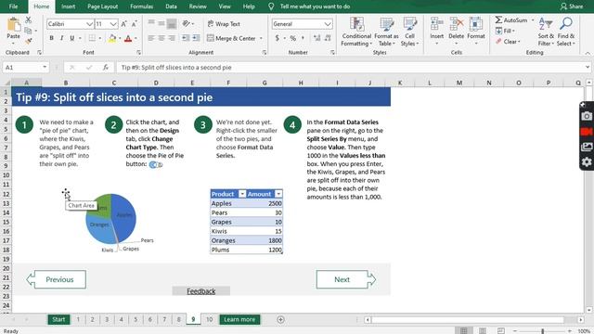Align text right

172,38
